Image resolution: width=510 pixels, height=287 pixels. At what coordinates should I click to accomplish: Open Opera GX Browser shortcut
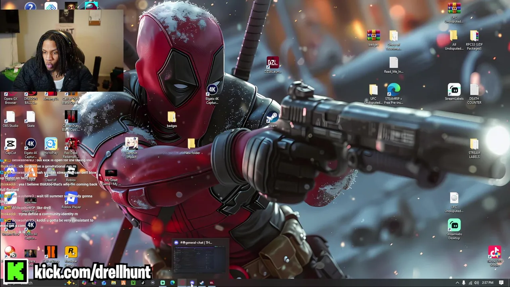click(10, 98)
